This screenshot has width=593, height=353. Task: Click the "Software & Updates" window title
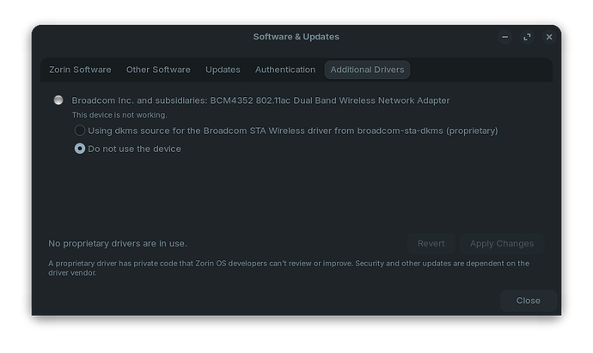tap(296, 37)
